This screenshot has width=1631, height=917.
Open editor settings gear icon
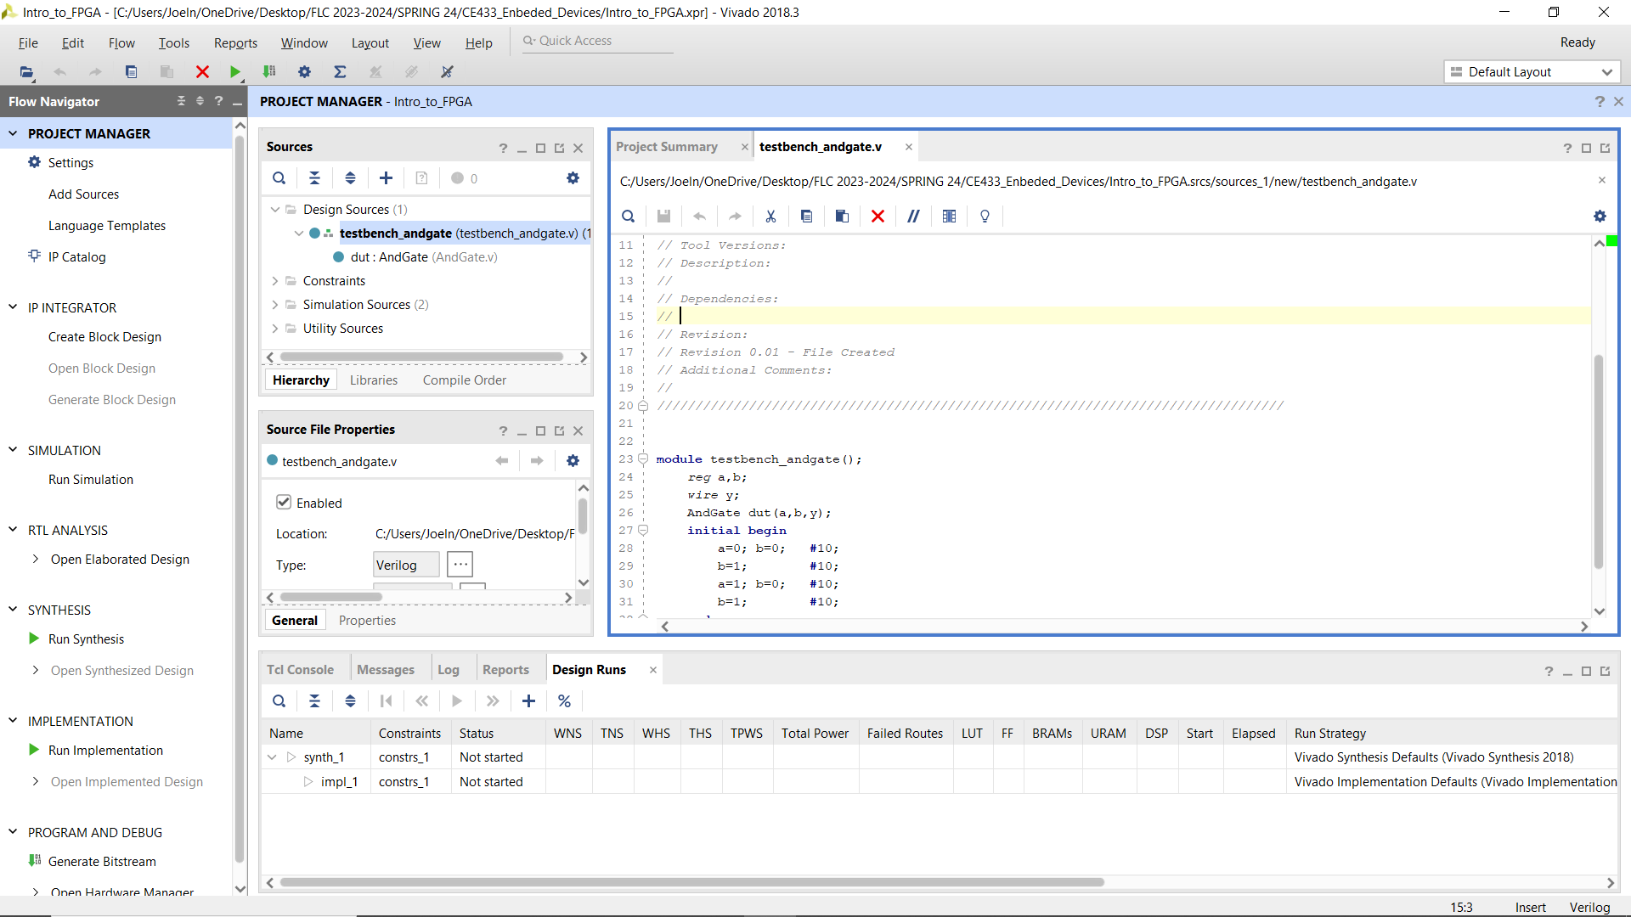[1600, 216]
